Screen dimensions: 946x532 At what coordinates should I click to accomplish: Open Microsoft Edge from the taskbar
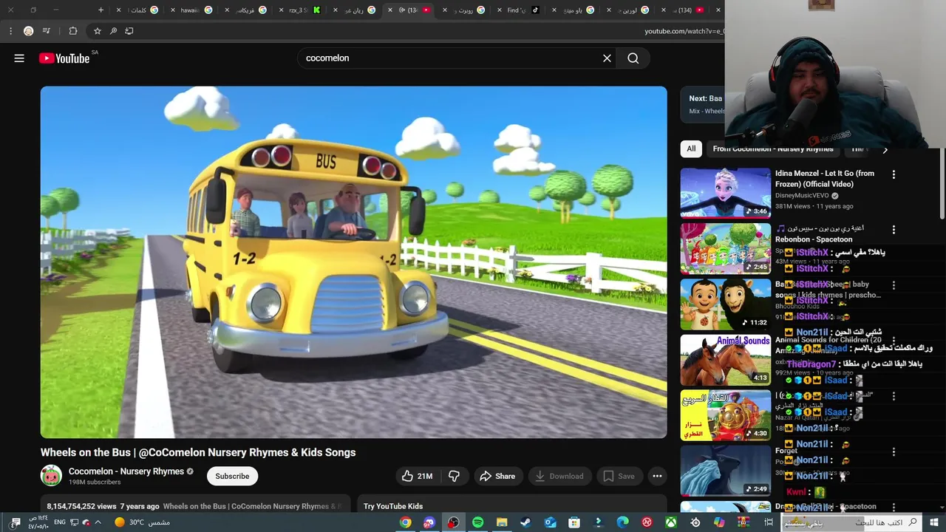tap(622, 522)
